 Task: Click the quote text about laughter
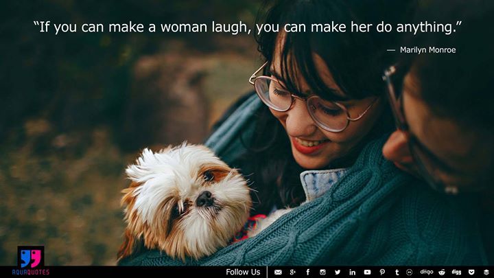click(x=247, y=27)
